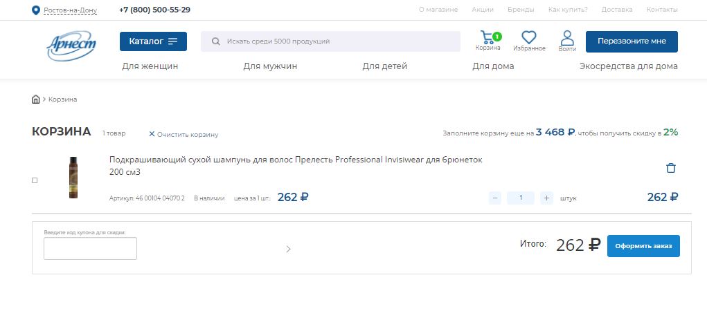707x311 pixels.
Task: Click the home breadcrumb icon
Action: pyautogui.click(x=36, y=100)
